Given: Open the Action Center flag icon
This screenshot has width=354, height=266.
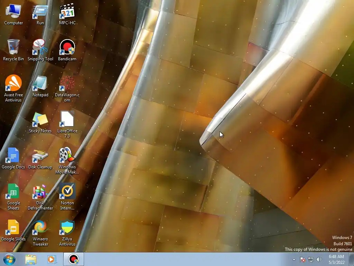Looking at the screenshot, I should click(x=302, y=259).
